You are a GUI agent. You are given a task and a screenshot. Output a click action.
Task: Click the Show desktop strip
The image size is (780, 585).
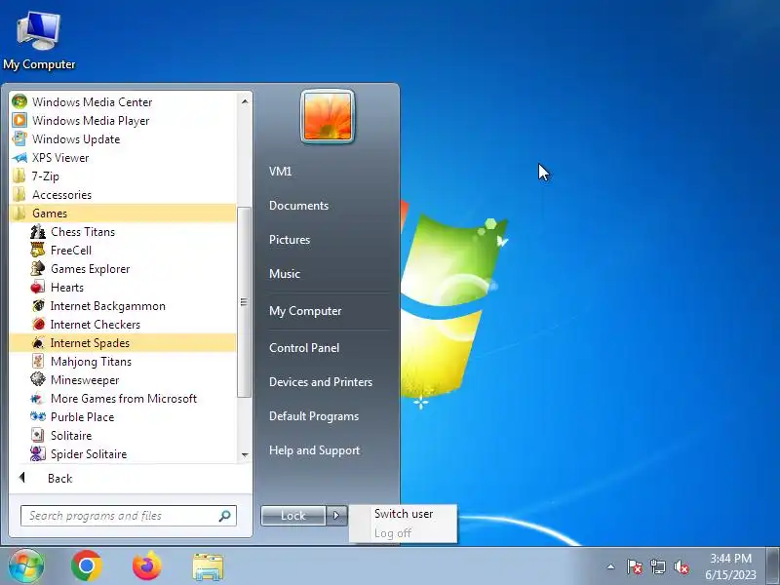point(772,566)
